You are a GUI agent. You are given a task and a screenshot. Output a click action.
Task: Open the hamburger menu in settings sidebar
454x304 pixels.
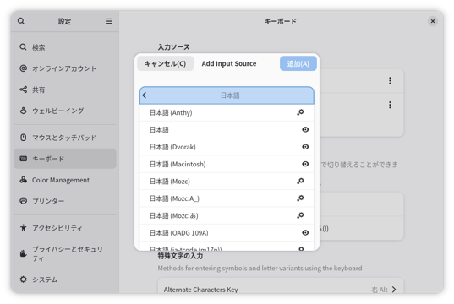(x=108, y=21)
